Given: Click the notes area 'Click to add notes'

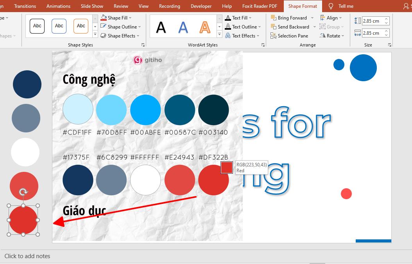Looking at the screenshot, I should click(27, 256).
